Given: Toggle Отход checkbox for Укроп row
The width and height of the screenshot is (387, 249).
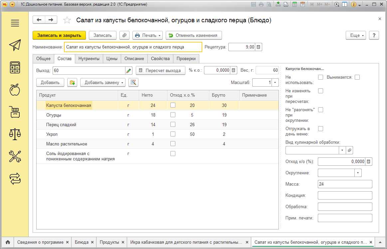Looking at the screenshot, I should pos(173,134).
